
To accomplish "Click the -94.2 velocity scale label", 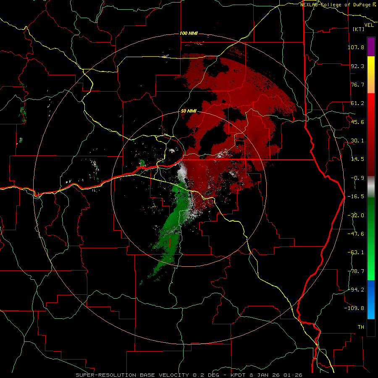I will tap(356, 290).
